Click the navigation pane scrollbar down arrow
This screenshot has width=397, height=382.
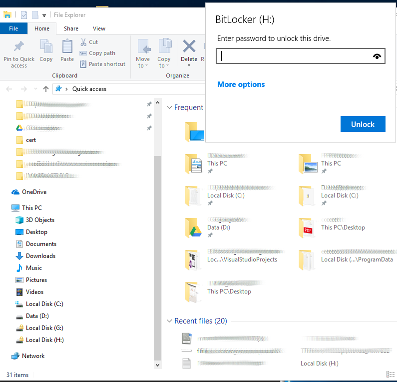coord(157,365)
